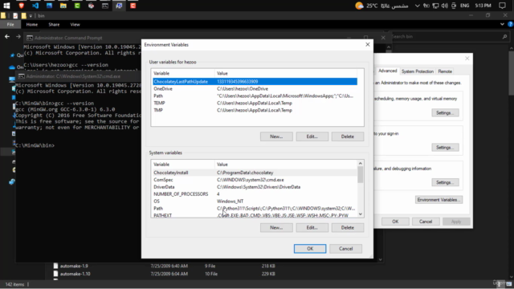514x289 pixels.
Task: Open the Explorer help question mark icon
Action: 510,24
